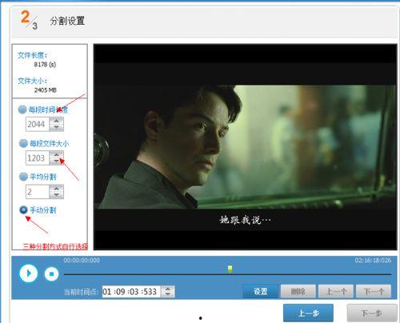Screen dimensions: 400x323
Task: Click 删除 to delete split point
Action: click(x=298, y=291)
